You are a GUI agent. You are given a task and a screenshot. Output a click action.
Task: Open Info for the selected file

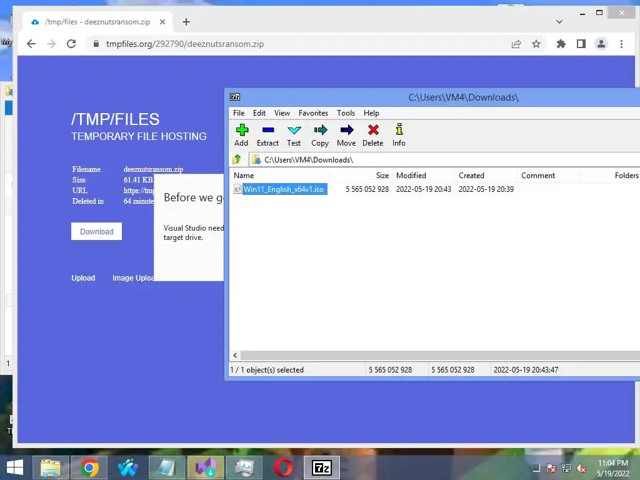click(399, 135)
